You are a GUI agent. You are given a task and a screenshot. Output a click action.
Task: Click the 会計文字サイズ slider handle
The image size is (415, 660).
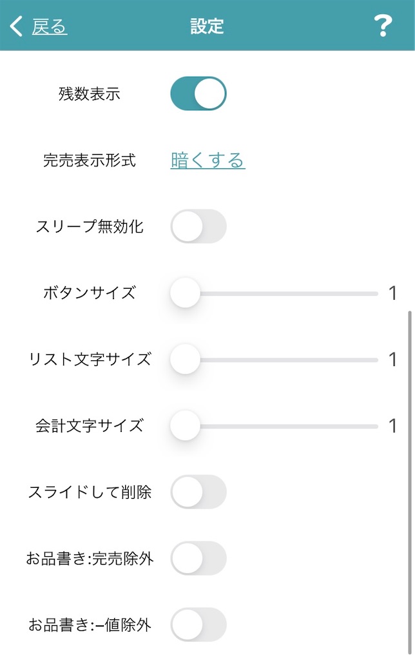[x=186, y=425]
